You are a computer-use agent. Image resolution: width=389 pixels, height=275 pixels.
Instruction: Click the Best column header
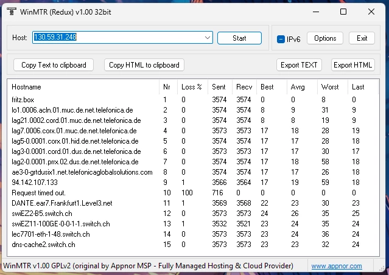(x=272, y=87)
